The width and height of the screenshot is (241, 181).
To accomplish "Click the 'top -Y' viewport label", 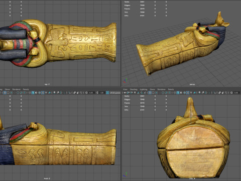I will tap(47, 84).
